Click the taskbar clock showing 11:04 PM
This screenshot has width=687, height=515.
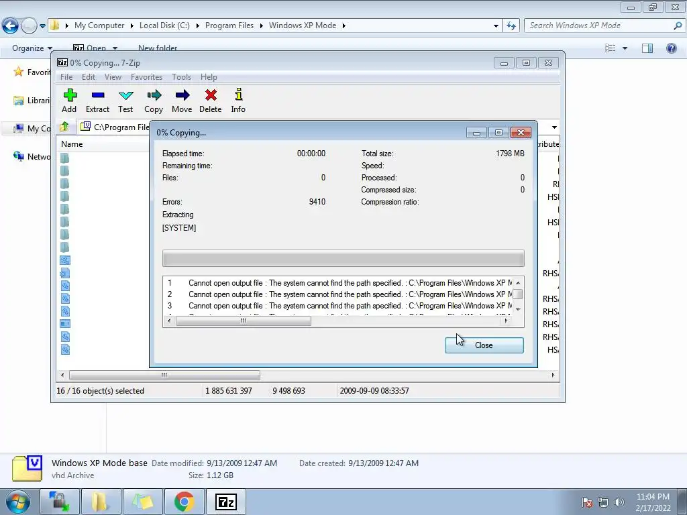(x=653, y=502)
